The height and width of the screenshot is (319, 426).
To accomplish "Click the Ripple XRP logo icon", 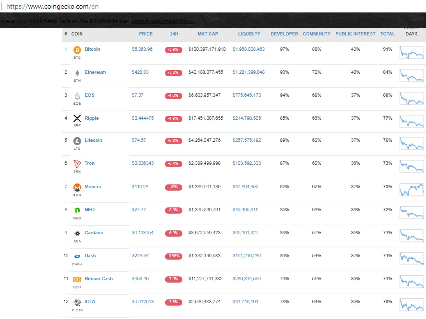I will (x=77, y=118).
